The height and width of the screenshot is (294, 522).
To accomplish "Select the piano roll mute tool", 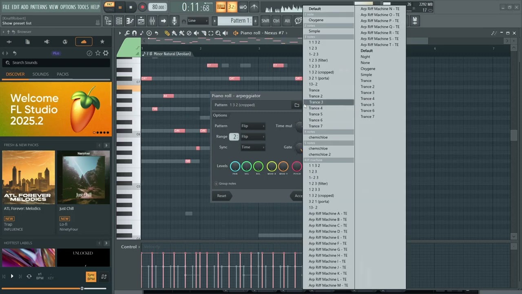I will coord(196,33).
